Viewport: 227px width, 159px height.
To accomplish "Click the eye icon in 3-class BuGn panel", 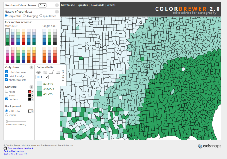I will tap(38, 72).
